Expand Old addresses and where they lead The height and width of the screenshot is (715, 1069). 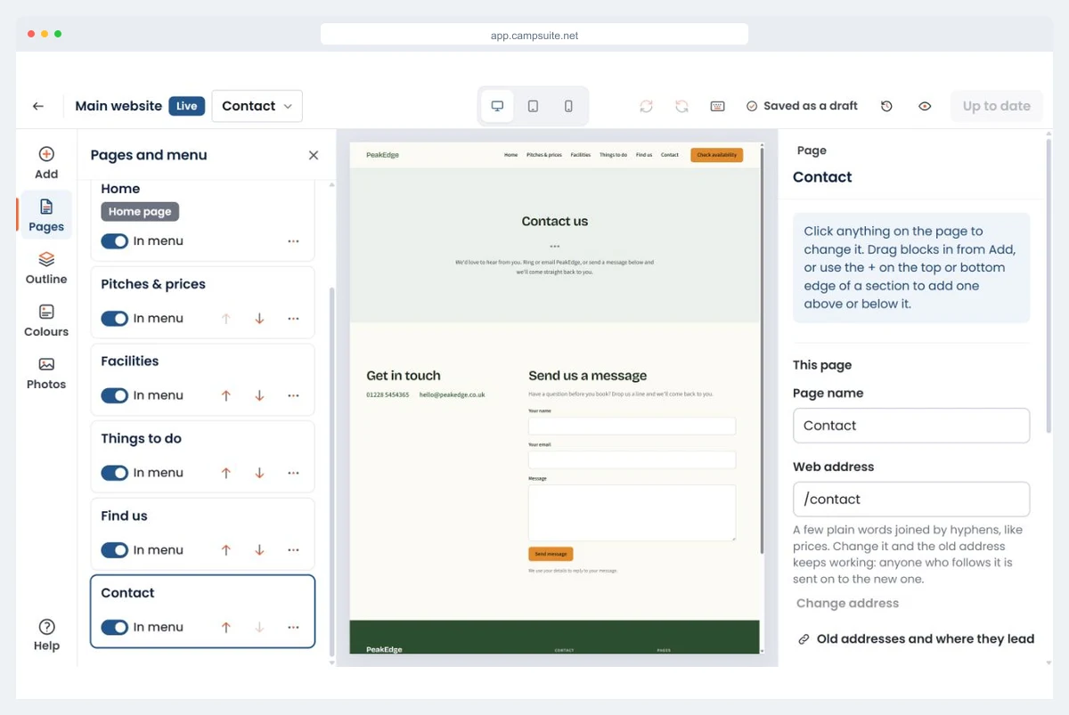tap(916, 638)
